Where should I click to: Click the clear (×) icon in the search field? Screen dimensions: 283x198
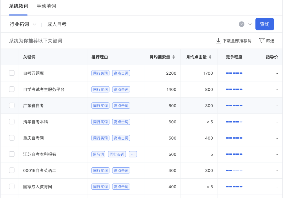[241, 24]
